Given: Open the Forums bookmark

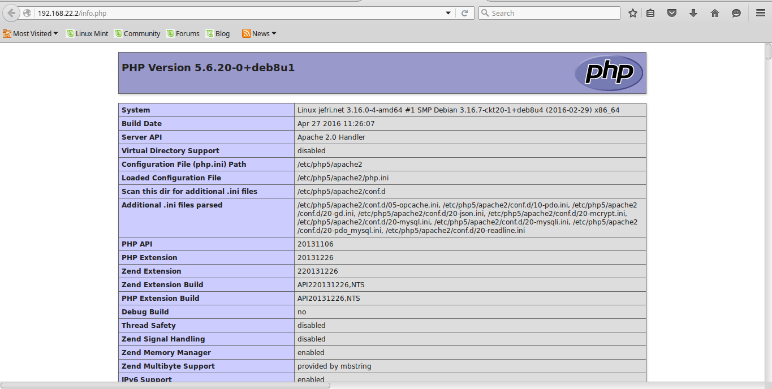Looking at the screenshot, I should 183,33.
